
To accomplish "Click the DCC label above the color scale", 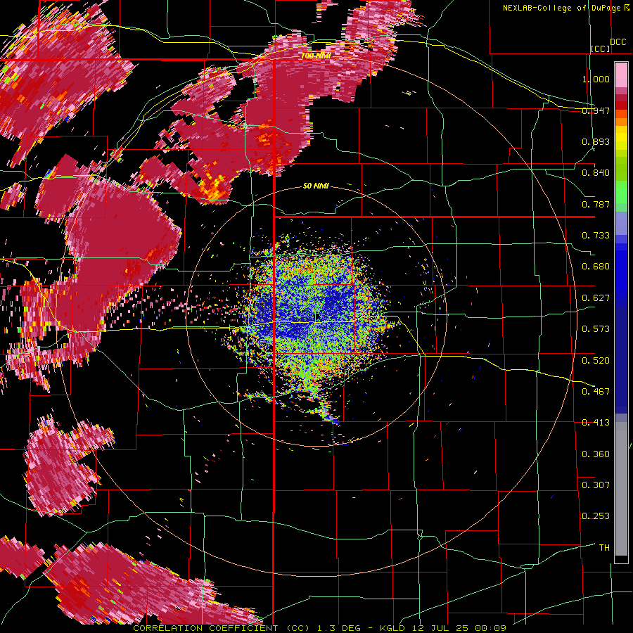I will click(x=618, y=41).
